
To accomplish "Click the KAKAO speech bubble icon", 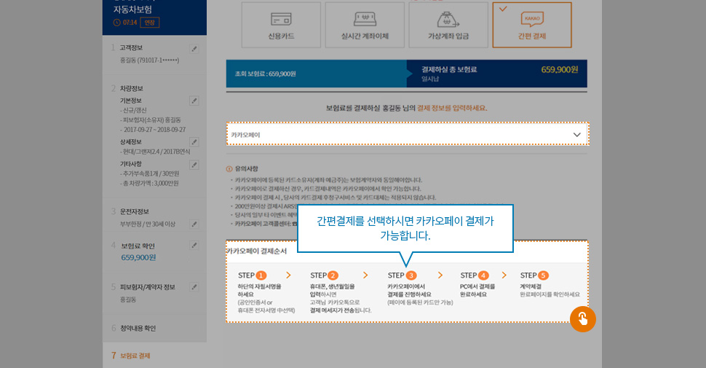I will pos(532,19).
